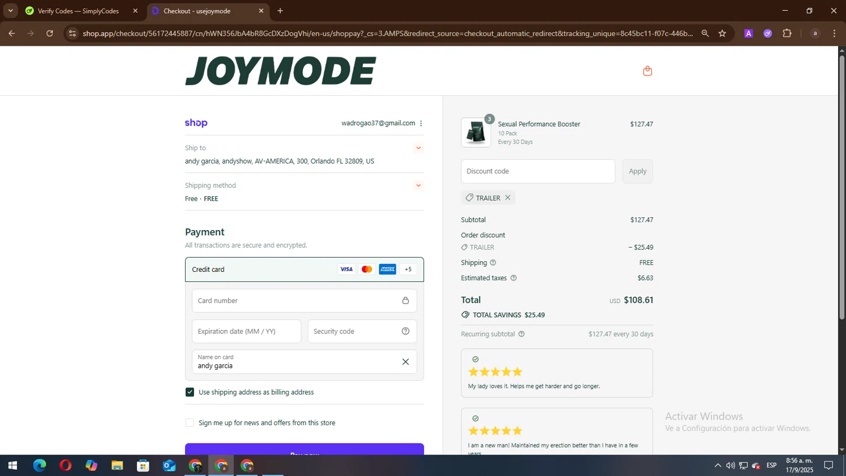Click the zoom magnifier icon in address bar
846x476 pixels.
tap(705, 33)
